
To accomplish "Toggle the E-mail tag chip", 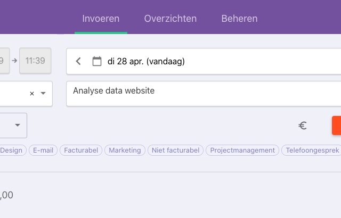I will [x=43, y=150].
